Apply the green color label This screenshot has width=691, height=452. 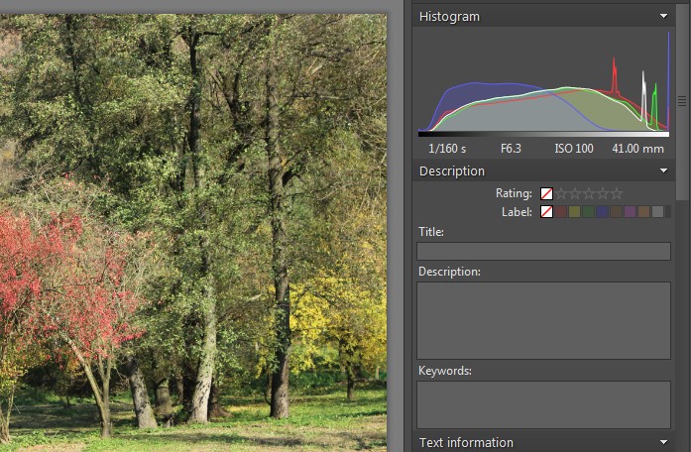pos(588,212)
